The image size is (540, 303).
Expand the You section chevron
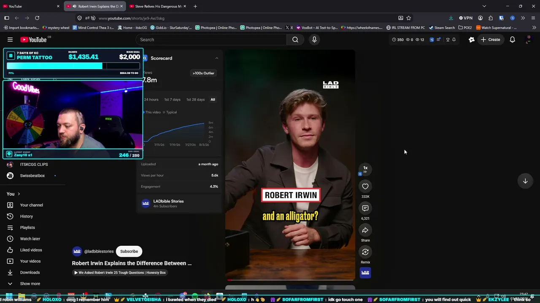[19, 194]
